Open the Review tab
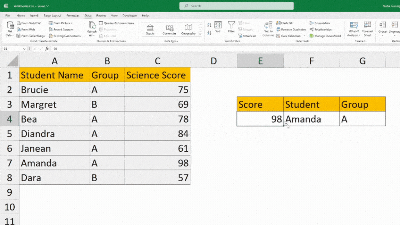400x225 pixels. [101, 15]
